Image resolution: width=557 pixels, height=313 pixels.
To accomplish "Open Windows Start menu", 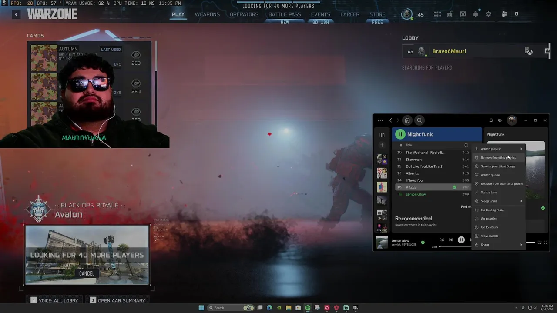I will (201, 308).
